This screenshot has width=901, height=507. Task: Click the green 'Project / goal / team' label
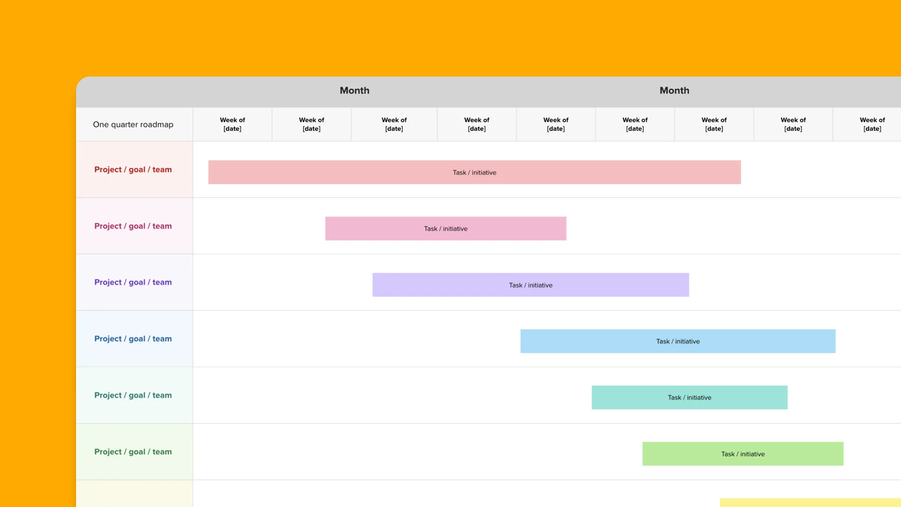pos(133,452)
